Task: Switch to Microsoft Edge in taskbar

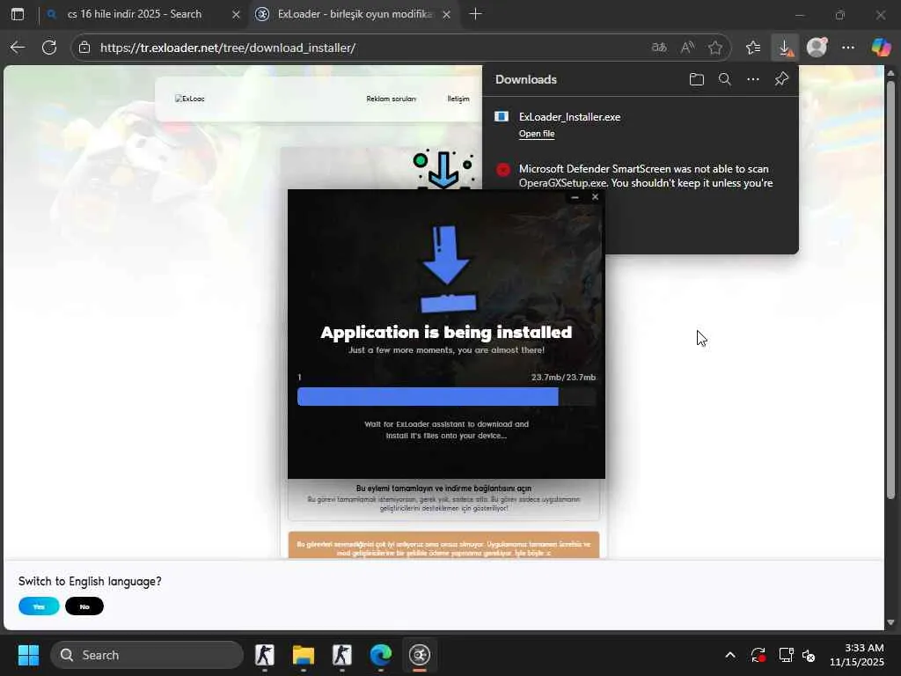Action: 380,655
